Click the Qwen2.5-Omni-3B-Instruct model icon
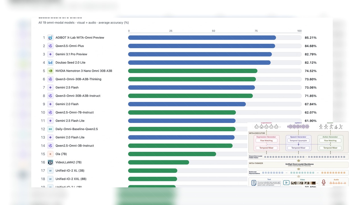 [50, 146]
